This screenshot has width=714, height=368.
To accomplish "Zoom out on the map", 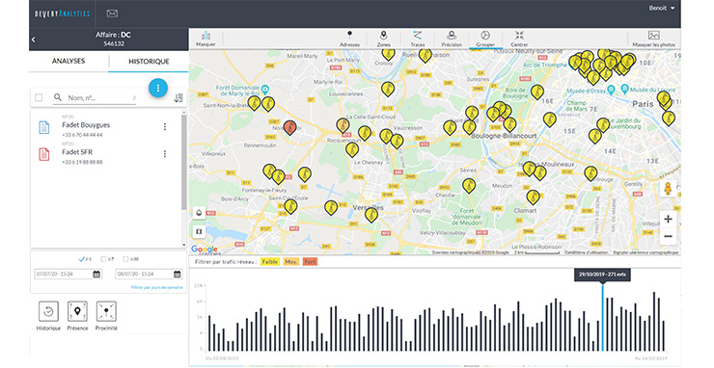I will pyautogui.click(x=668, y=236).
